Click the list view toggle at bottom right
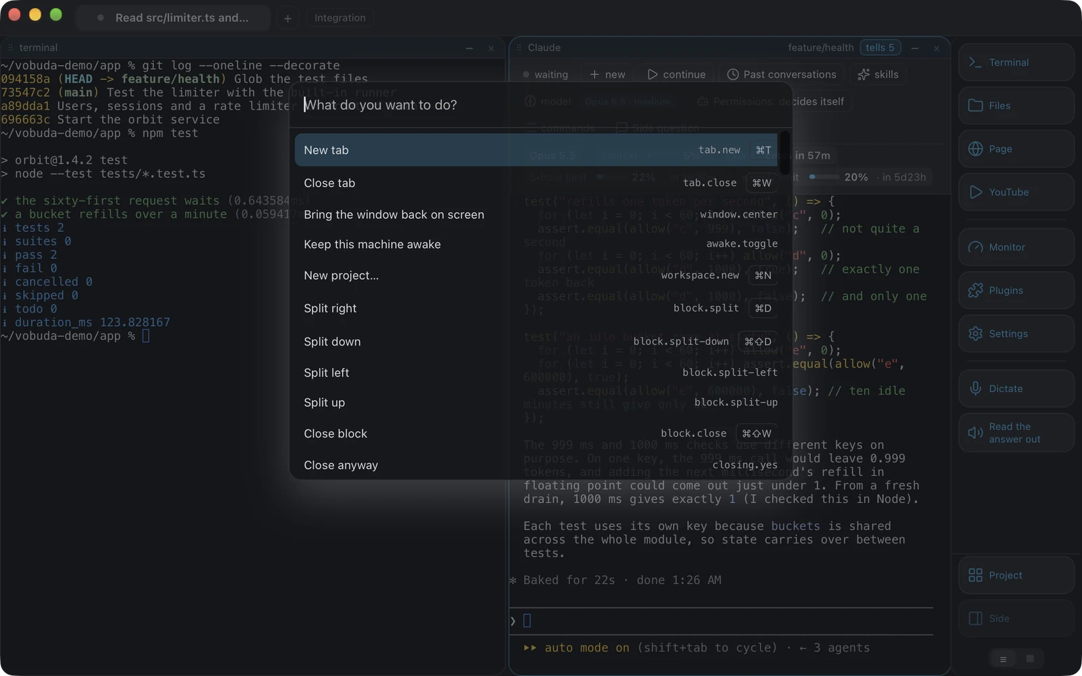Image resolution: width=1082 pixels, height=676 pixels. (x=1003, y=659)
